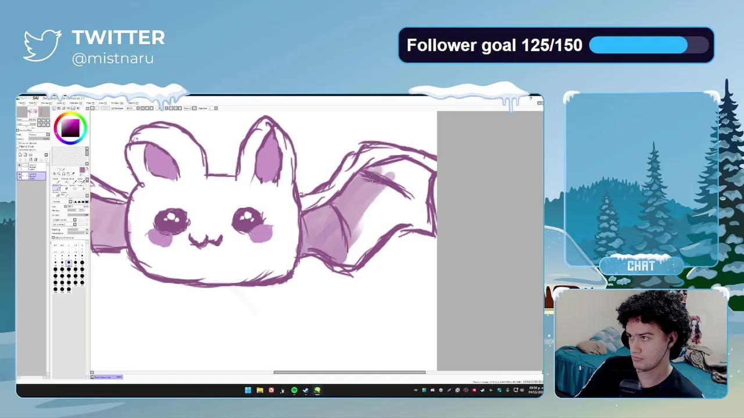The width and height of the screenshot is (744, 418).
Task: Select the Layer 2 row
Action: point(31,176)
